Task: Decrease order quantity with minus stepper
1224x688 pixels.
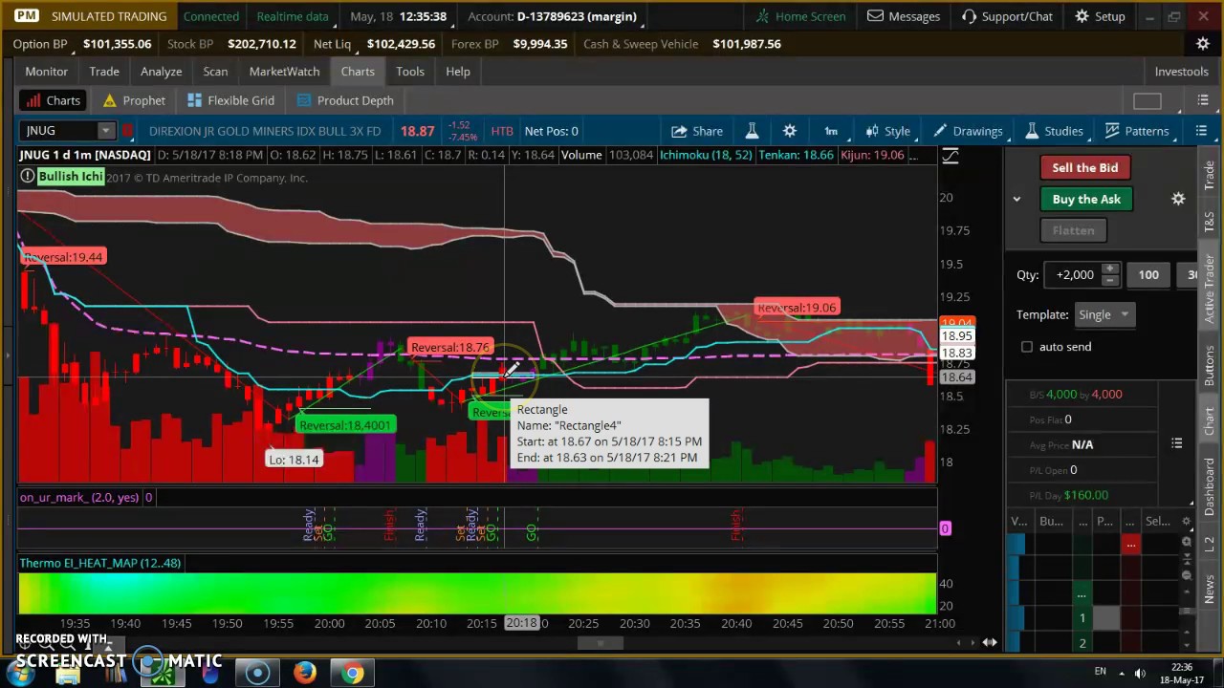Action: click(1109, 281)
